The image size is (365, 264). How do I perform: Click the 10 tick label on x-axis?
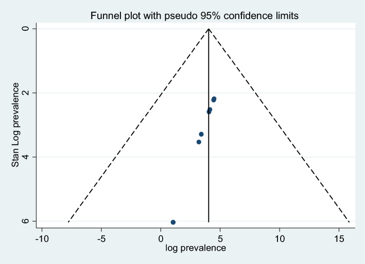(280, 239)
